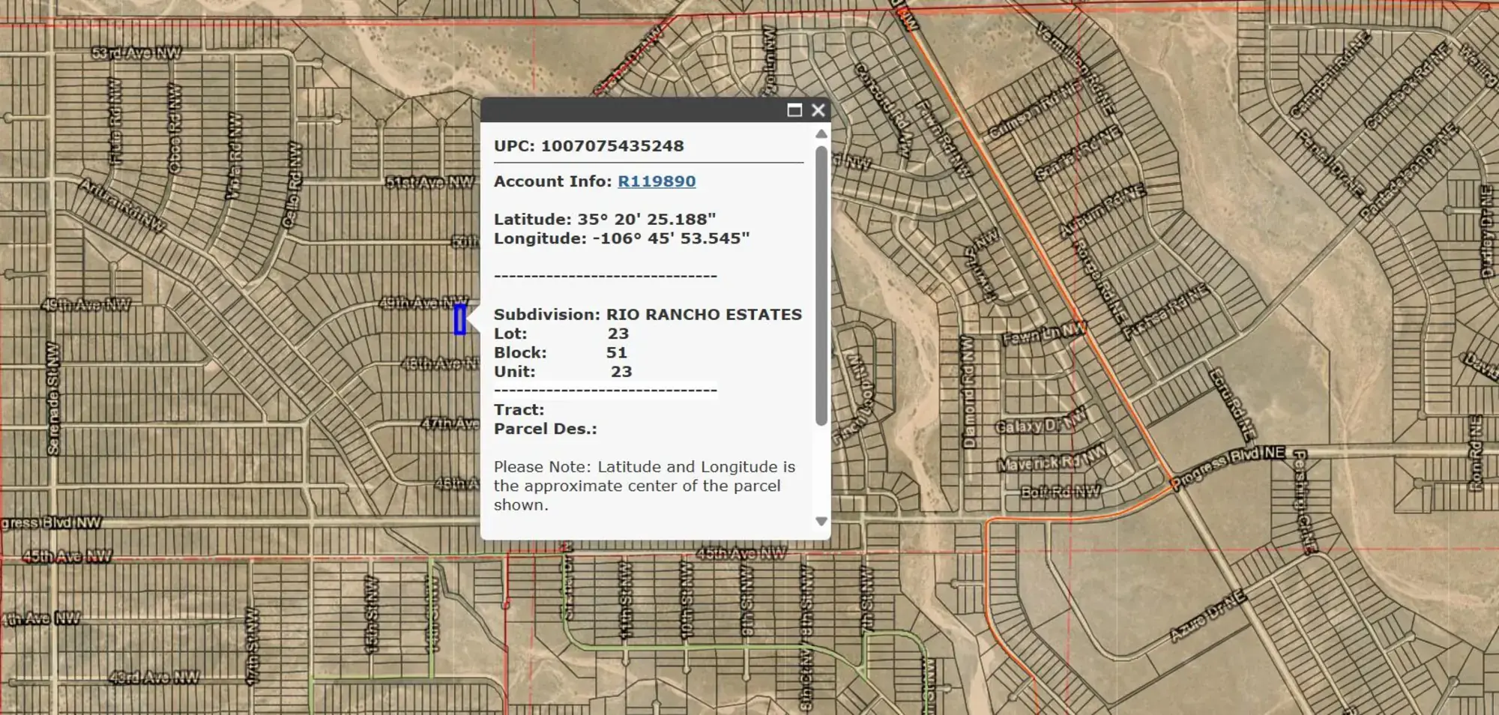Screen dimensions: 1499x715
Task: Click the Azure Dr NE street label
Action: tap(1207, 617)
